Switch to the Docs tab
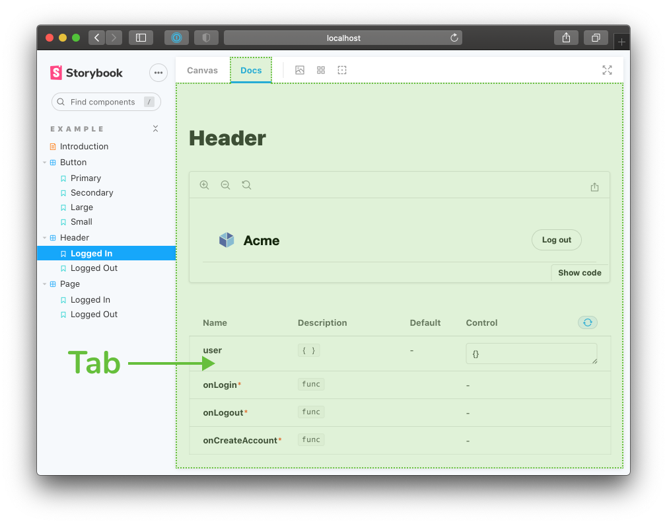 point(251,70)
